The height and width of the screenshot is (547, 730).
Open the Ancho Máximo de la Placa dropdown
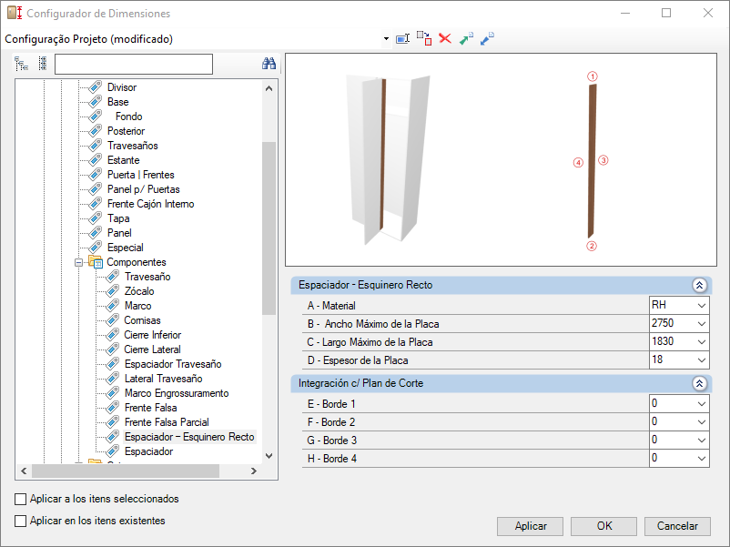[x=702, y=323]
